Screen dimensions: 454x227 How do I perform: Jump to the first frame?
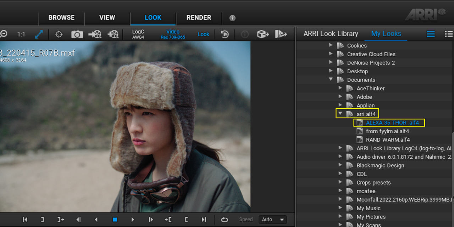pos(25,220)
